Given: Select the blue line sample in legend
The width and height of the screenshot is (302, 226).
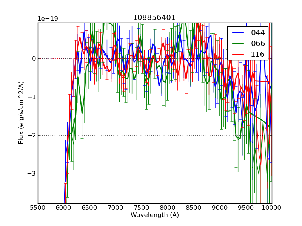Looking at the screenshot, I should 238,33.
